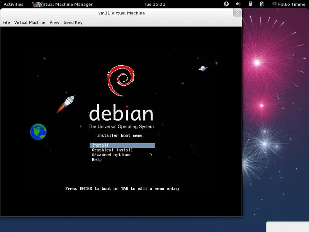This screenshot has height=232, width=309.
Task: Choose Graphical install in boot menu
Action: (112, 150)
